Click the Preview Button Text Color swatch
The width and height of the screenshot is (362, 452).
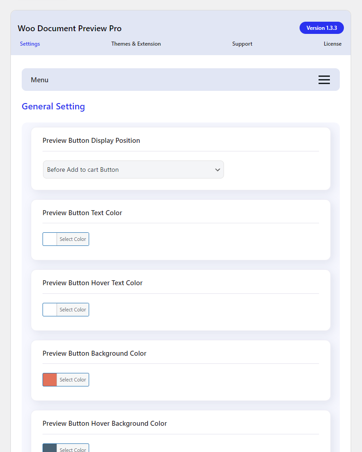[50, 239]
